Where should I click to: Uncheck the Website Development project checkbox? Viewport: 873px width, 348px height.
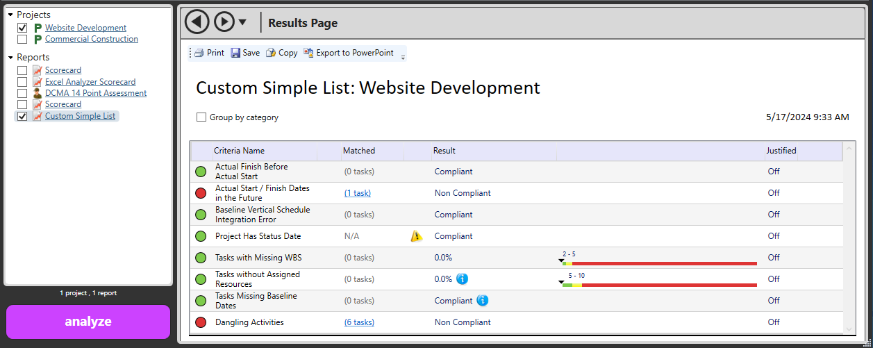22,28
